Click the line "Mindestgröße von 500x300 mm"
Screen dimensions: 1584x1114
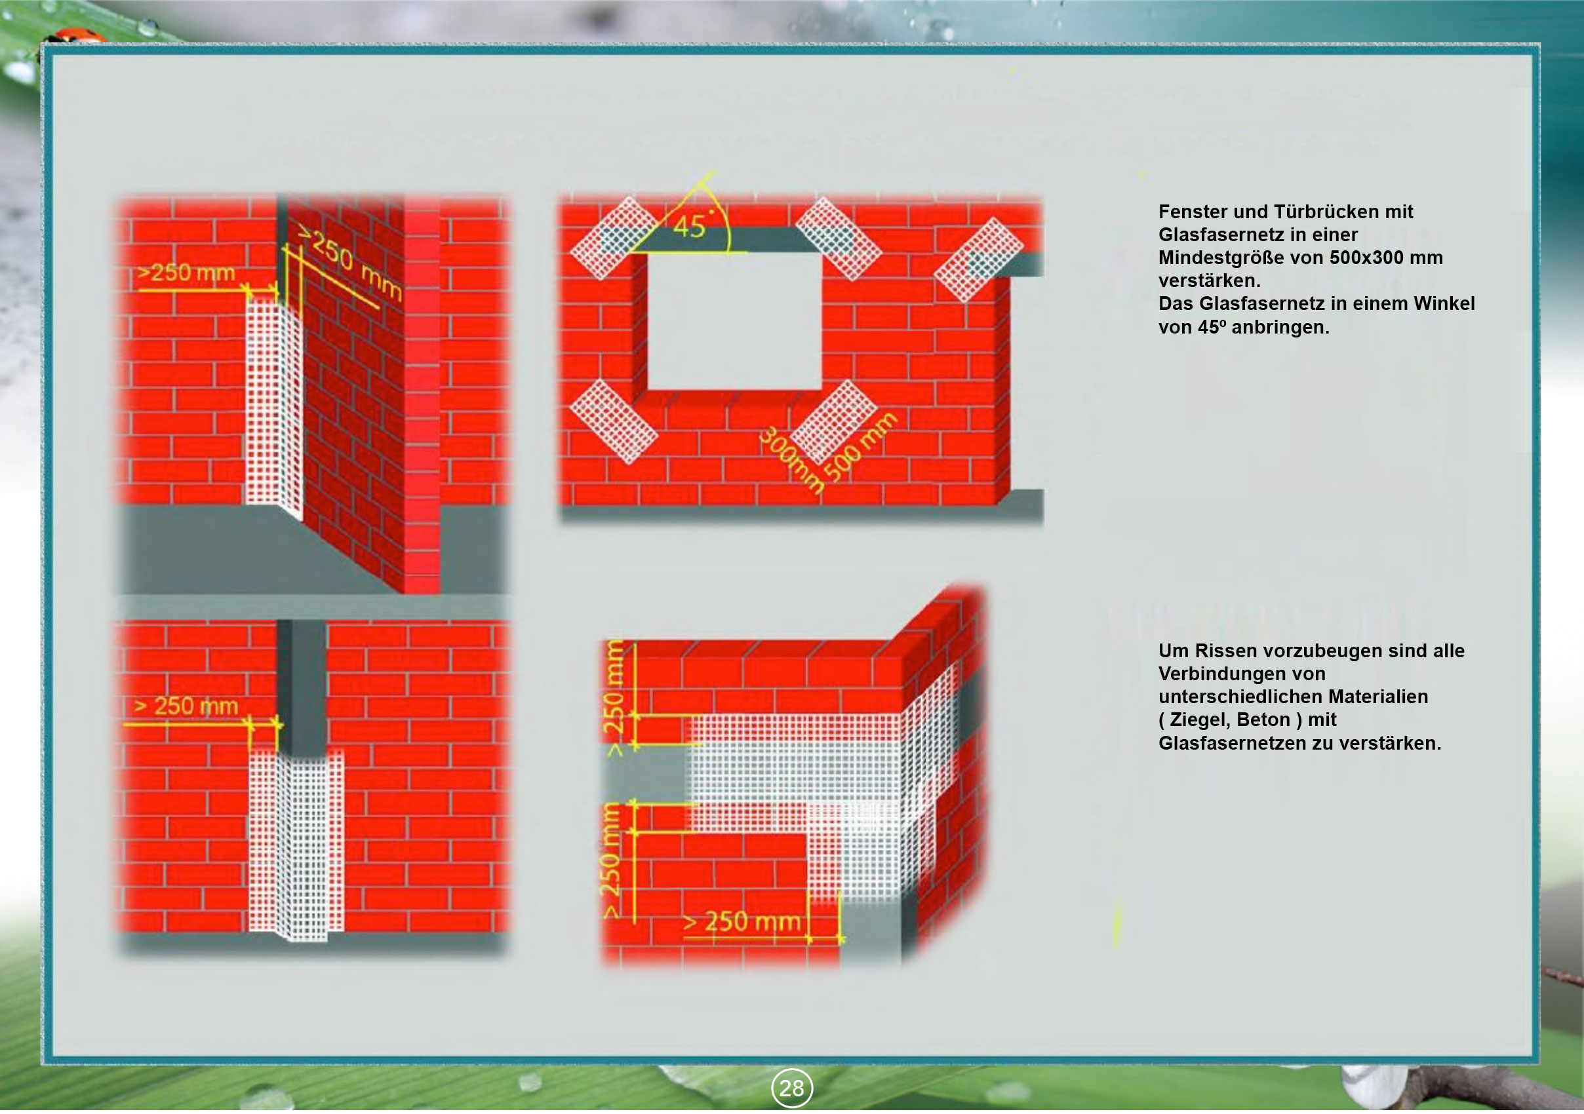(x=1301, y=258)
